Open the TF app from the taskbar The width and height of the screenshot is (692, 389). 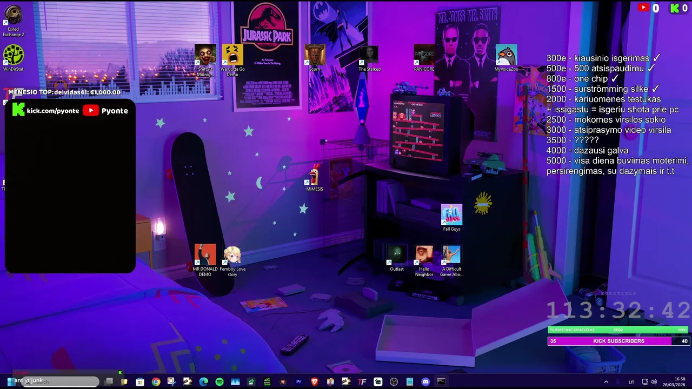coord(362,382)
